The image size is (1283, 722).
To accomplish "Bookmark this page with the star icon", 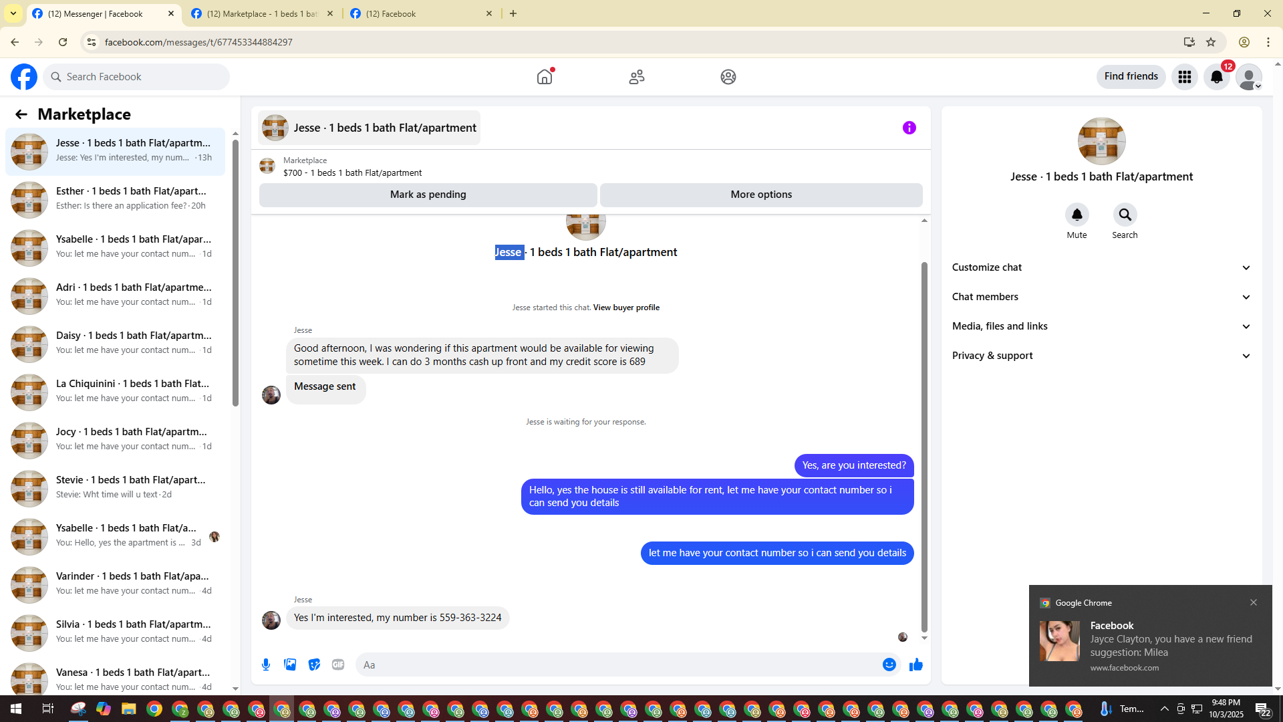I will point(1211,42).
